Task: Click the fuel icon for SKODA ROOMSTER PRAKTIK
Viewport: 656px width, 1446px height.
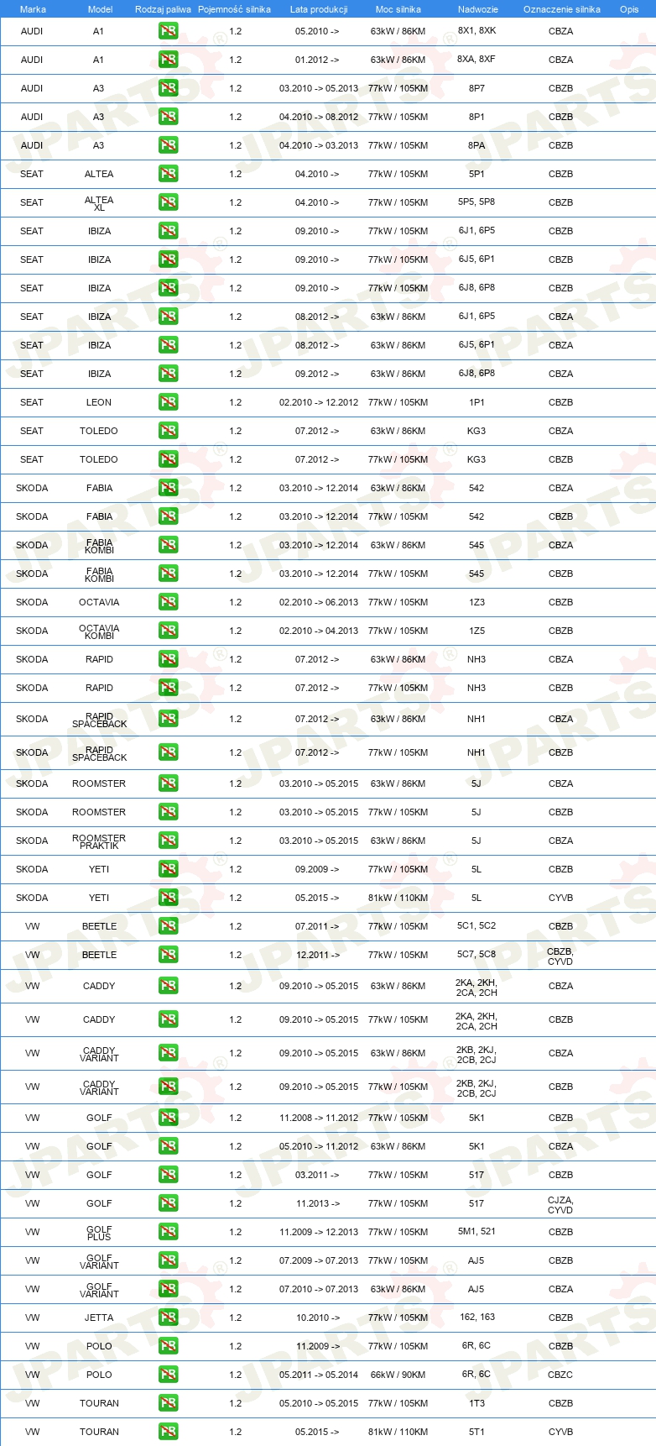Action: pyautogui.click(x=168, y=841)
